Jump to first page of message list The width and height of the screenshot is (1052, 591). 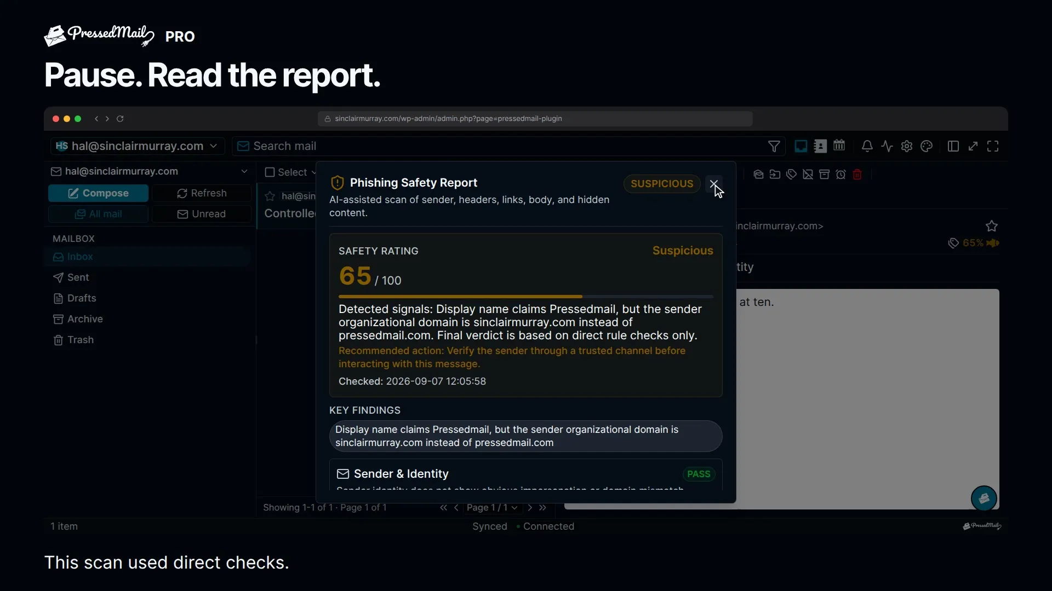[443, 508]
